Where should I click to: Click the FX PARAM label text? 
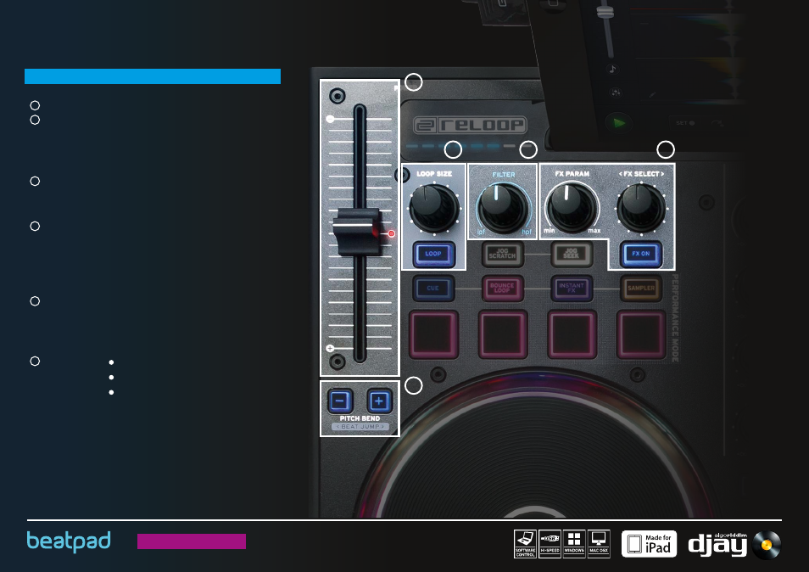tap(572, 174)
